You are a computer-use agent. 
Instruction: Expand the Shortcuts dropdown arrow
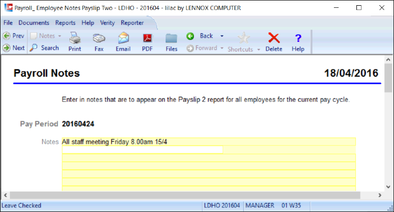tap(259, 50)
